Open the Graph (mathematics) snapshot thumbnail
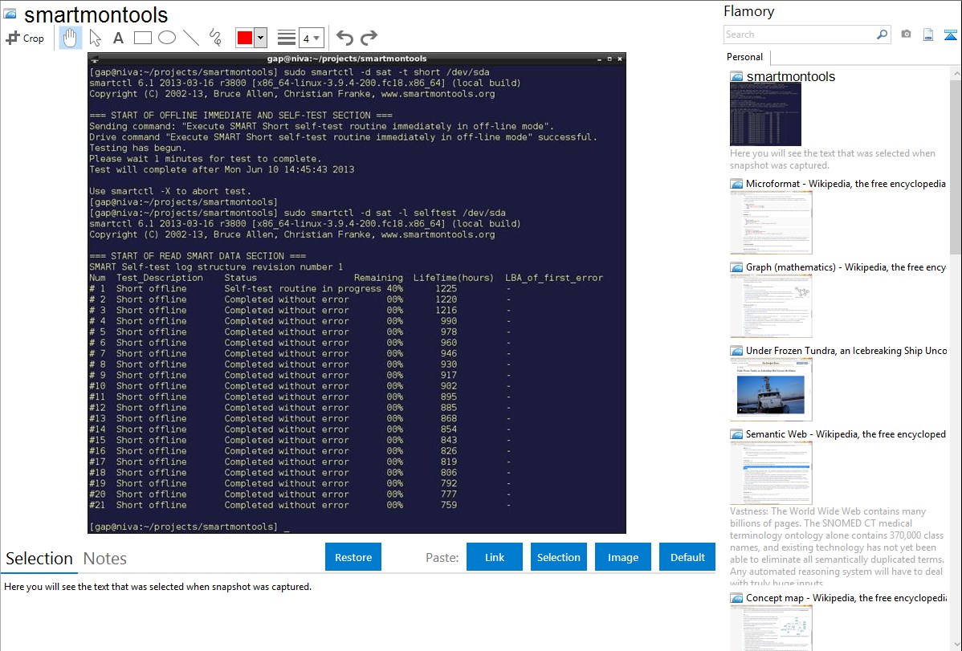Image resolution: width=962 pixels, height=651 pixels. pyautogui.click(x=771, y=306)
